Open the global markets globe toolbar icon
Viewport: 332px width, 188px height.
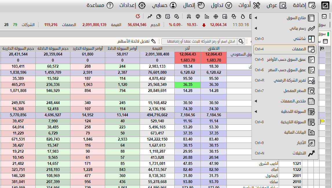tap(198, 16)
